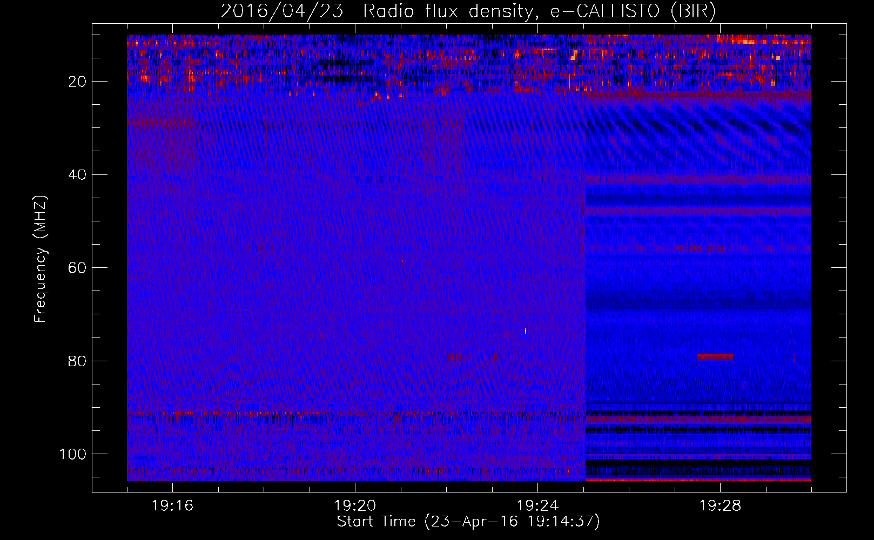Image resolution: width=874 pixels, height=540 pixels.
Task: Click the 100 MHz frequency tick label
Action: pos(73,454)
